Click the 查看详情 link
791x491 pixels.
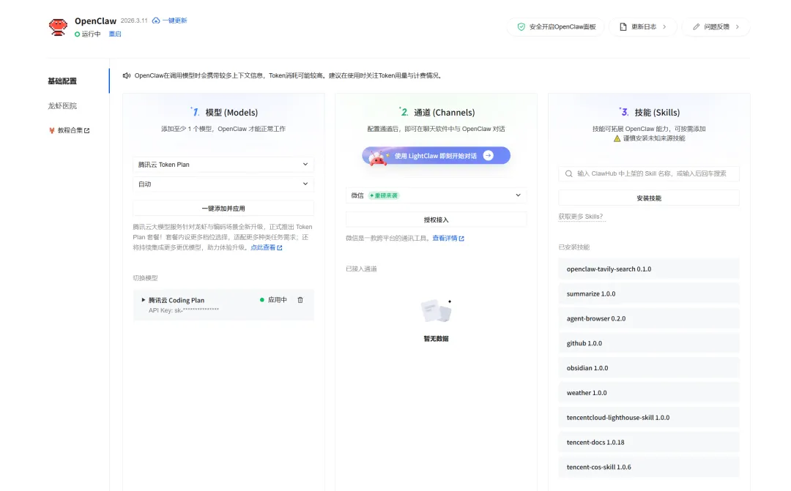[445, 239]
